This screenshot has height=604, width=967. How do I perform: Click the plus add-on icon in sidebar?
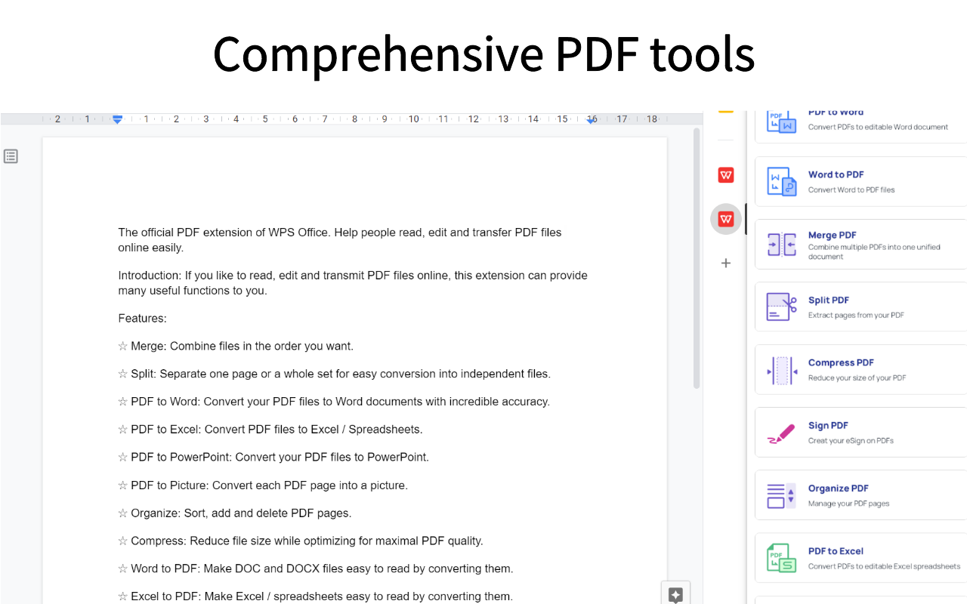[x=726, y=263]
